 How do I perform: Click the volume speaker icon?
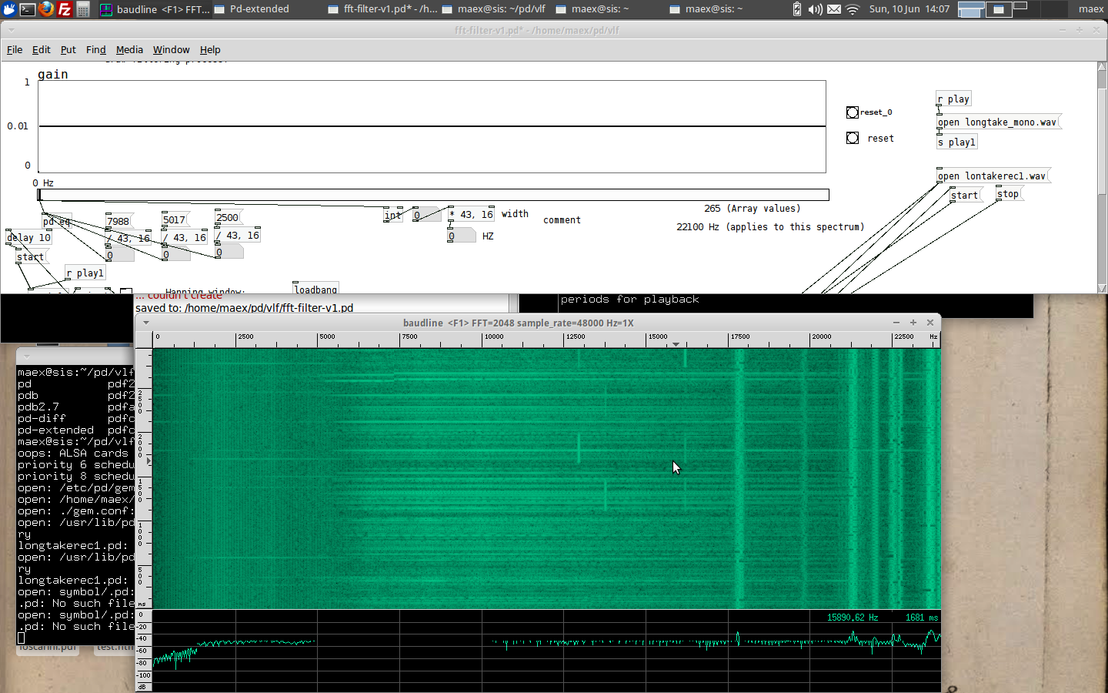click(x=816, y=9)
